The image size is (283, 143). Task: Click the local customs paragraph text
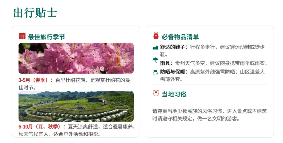coord(210,115)
